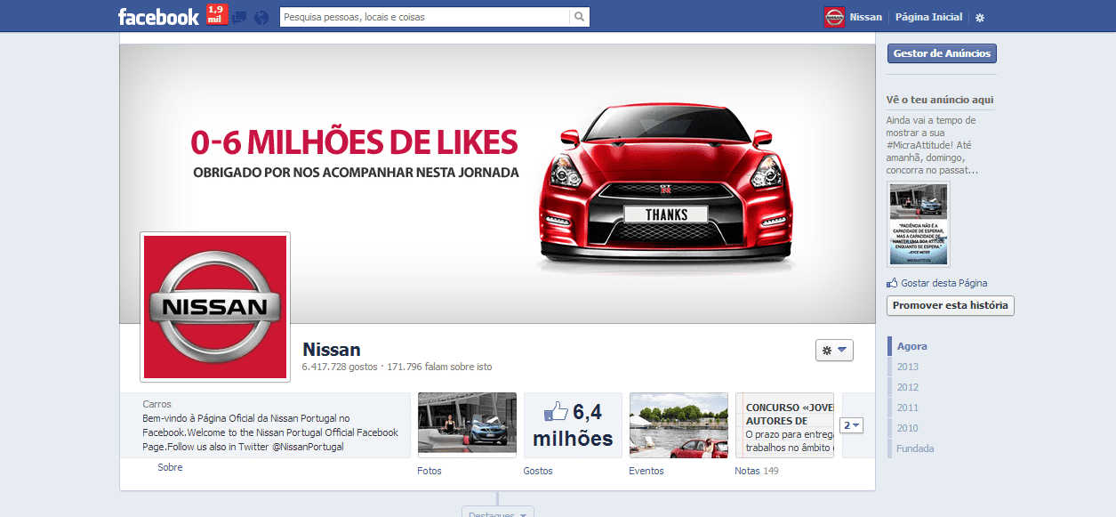
Task: Jump to 2011 in the timeline navigator
Action: point(908,408)
